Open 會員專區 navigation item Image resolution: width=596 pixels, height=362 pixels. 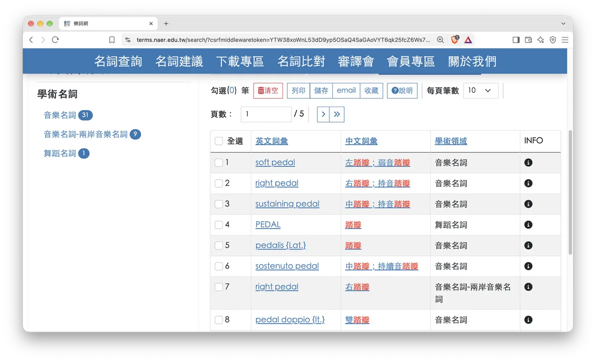411,61
